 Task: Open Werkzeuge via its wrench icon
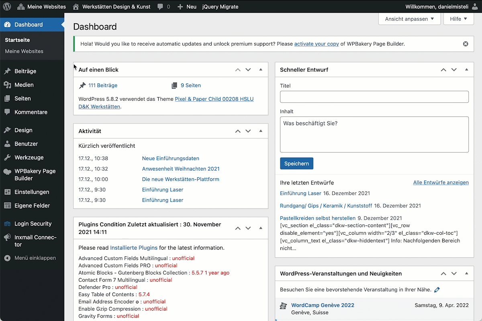tap(7, 157)
